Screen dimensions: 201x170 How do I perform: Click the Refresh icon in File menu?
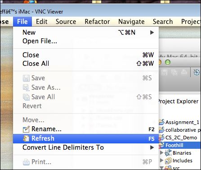pos(26,138)
